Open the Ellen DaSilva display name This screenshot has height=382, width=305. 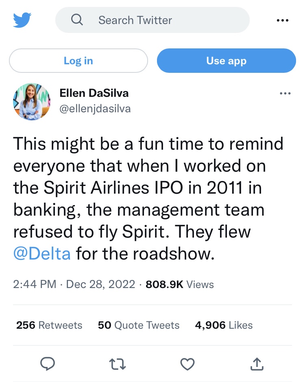(94, 93)
